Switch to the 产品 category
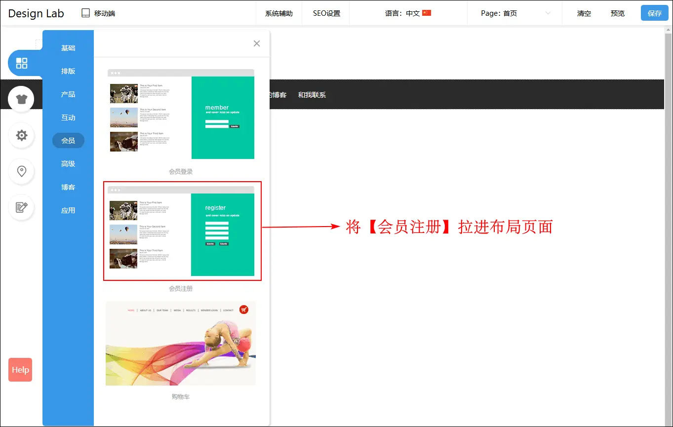The height and width of the screenshot is (427, 673). 68,94
